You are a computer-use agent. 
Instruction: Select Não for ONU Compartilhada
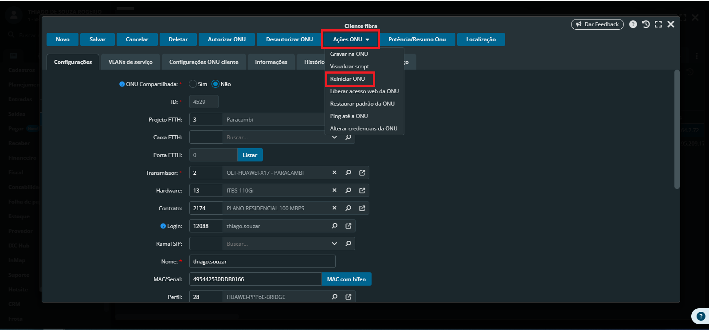coord(215,84)
